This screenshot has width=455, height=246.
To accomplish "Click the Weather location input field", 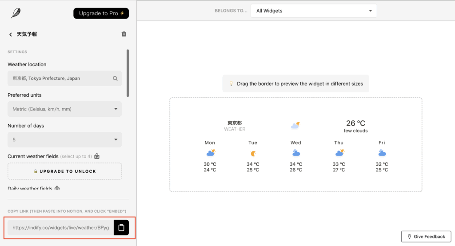I will pyautogui.click(x=60, y=79).
